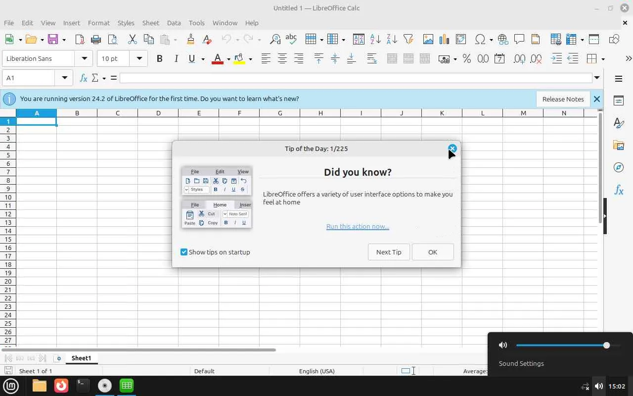
Task: Select the Sheet1 tab
Action: click(81, 358)
